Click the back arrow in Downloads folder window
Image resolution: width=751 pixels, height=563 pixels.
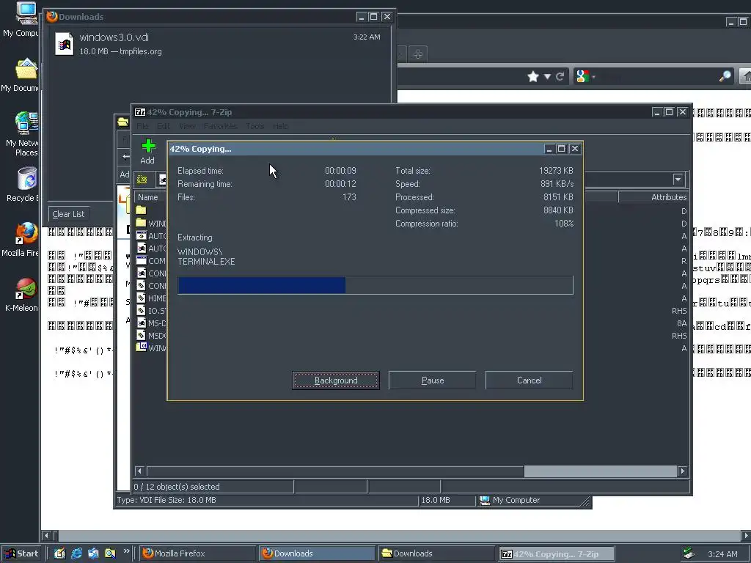point(125,157)
